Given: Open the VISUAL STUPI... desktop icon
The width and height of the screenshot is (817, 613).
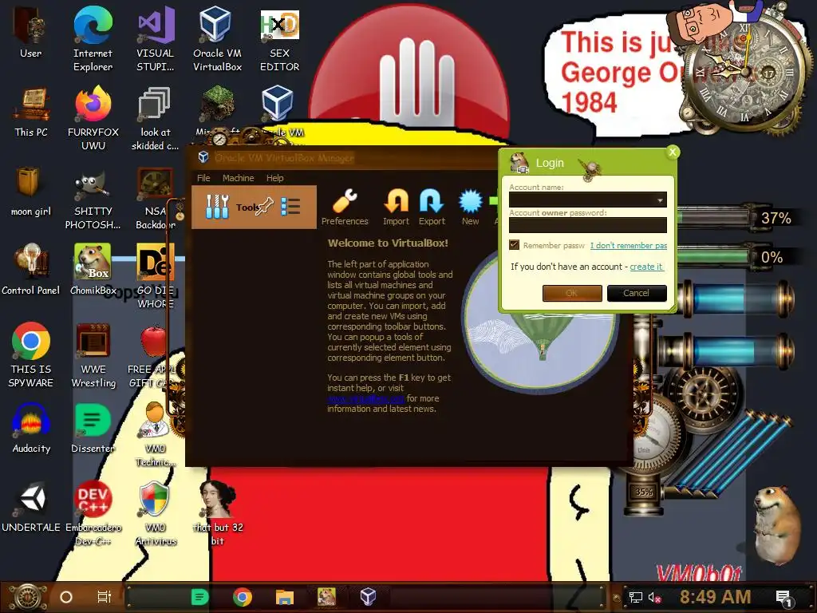Looking at the screenshot, I should tap(155, 39).
